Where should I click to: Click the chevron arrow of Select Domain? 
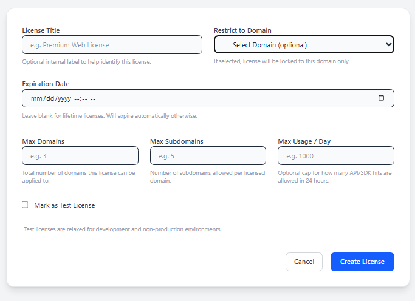tap(388, 45)
